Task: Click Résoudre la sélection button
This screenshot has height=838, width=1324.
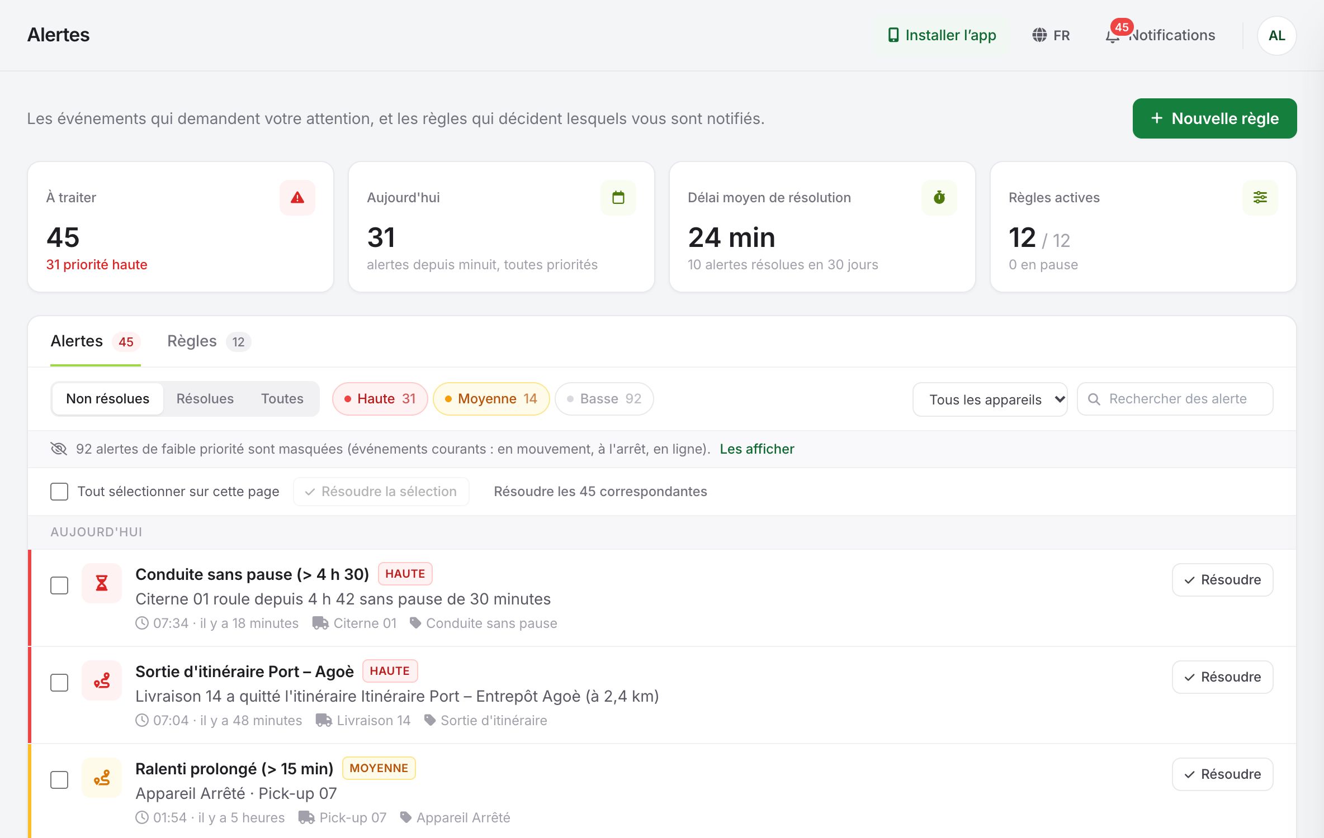Action: tap(381, 492)
